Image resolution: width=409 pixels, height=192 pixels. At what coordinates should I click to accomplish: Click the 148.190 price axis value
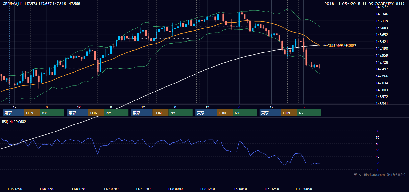[x=382, y=48]
